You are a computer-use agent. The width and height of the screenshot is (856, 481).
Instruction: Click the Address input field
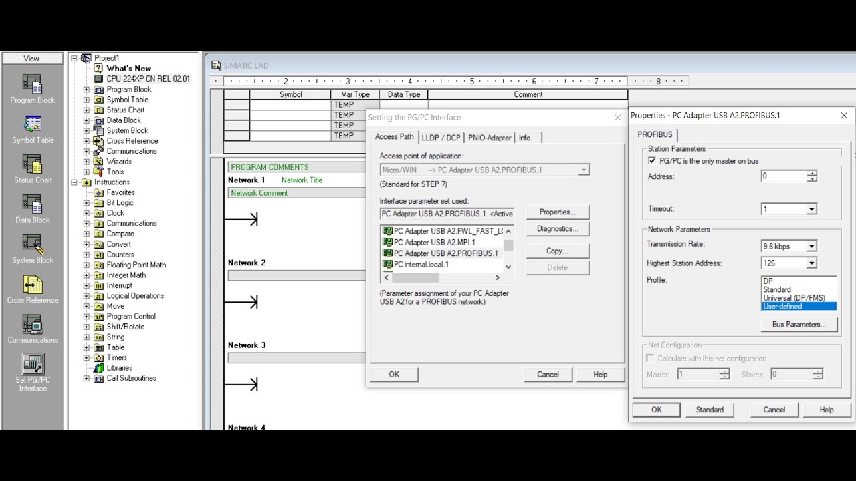[x=784, y=176]
